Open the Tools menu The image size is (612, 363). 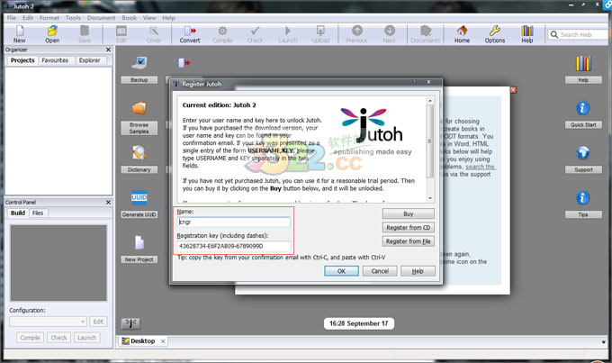pyautogui.click(x=73, y=18)
